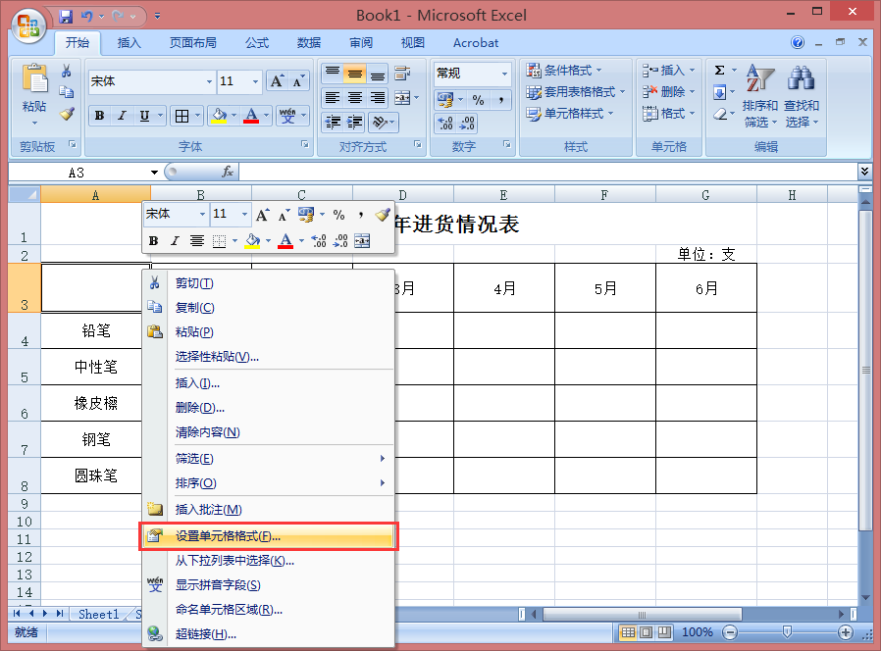This screenshot has width=881, height=651.
Task: Toggle Italic in the ribbon
Action: tap(122, 117)
